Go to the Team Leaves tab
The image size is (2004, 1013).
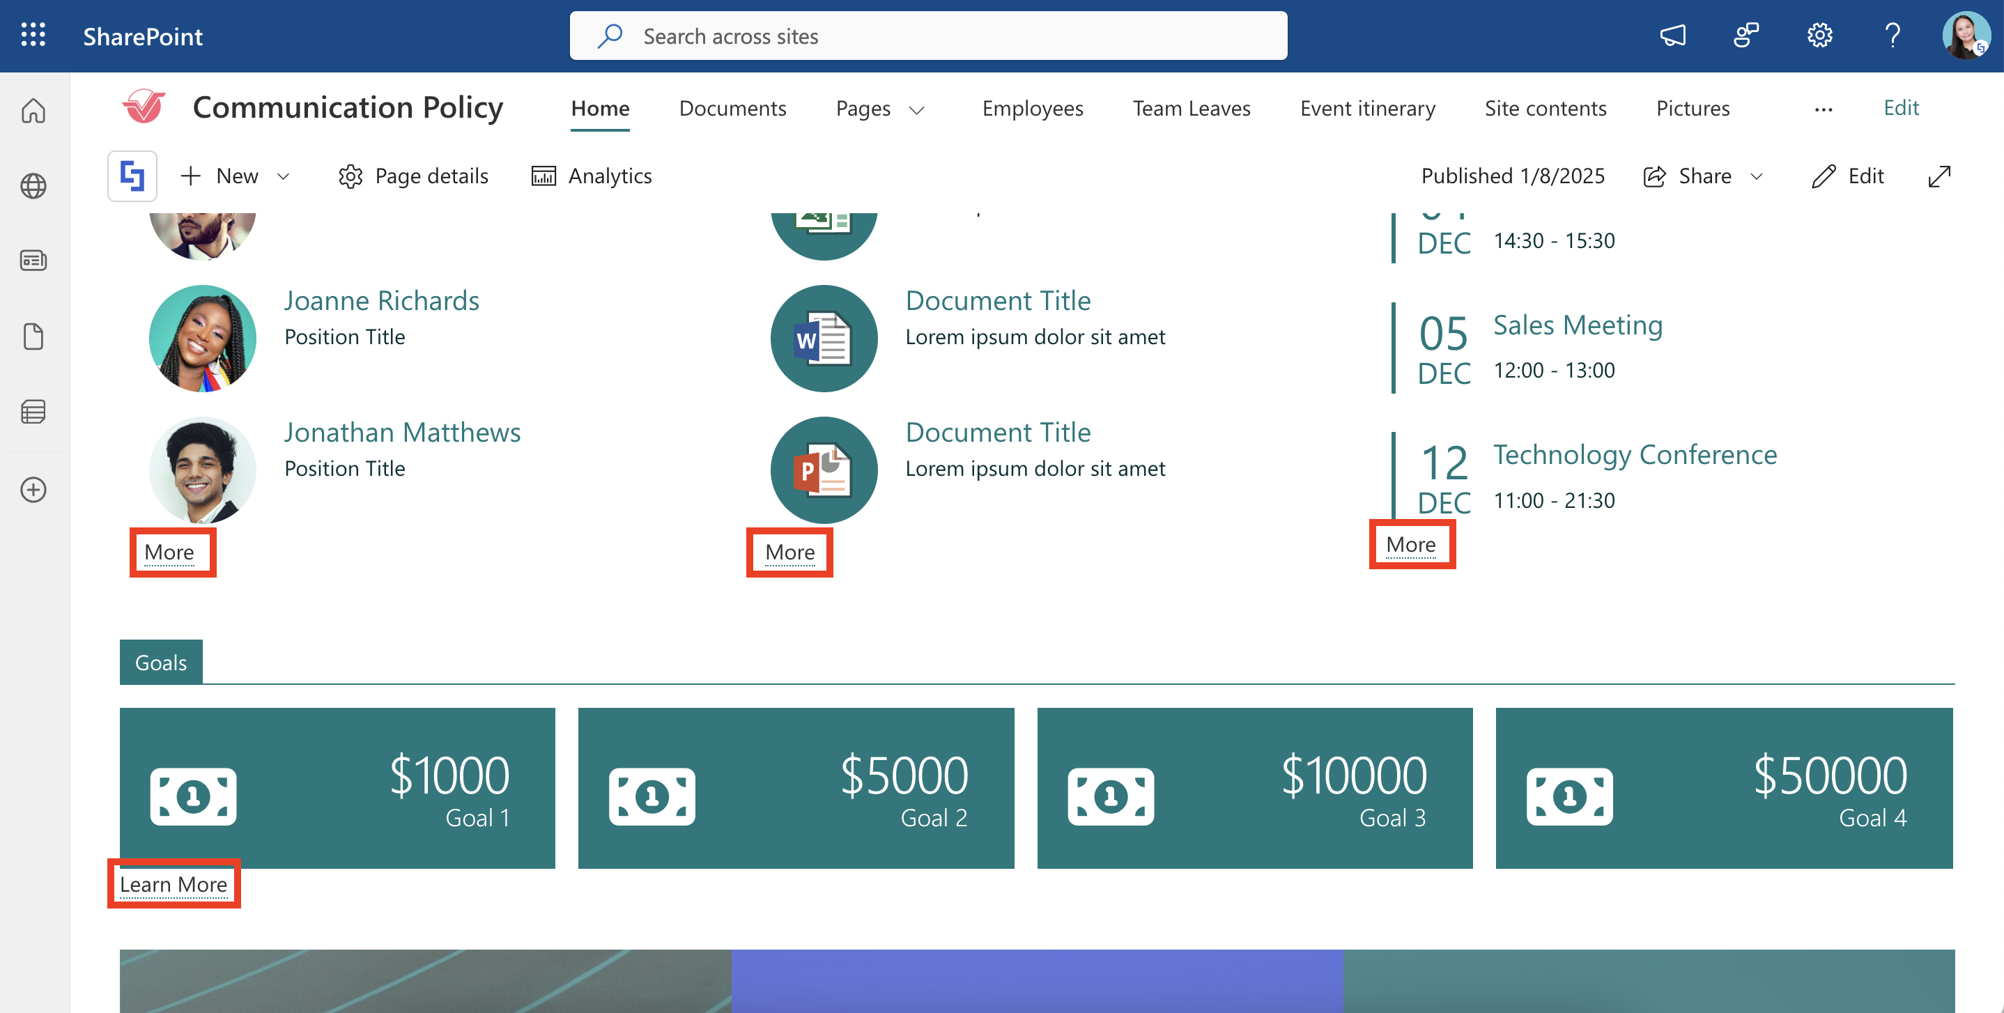pyautogui.click(x=1190, y=108)
